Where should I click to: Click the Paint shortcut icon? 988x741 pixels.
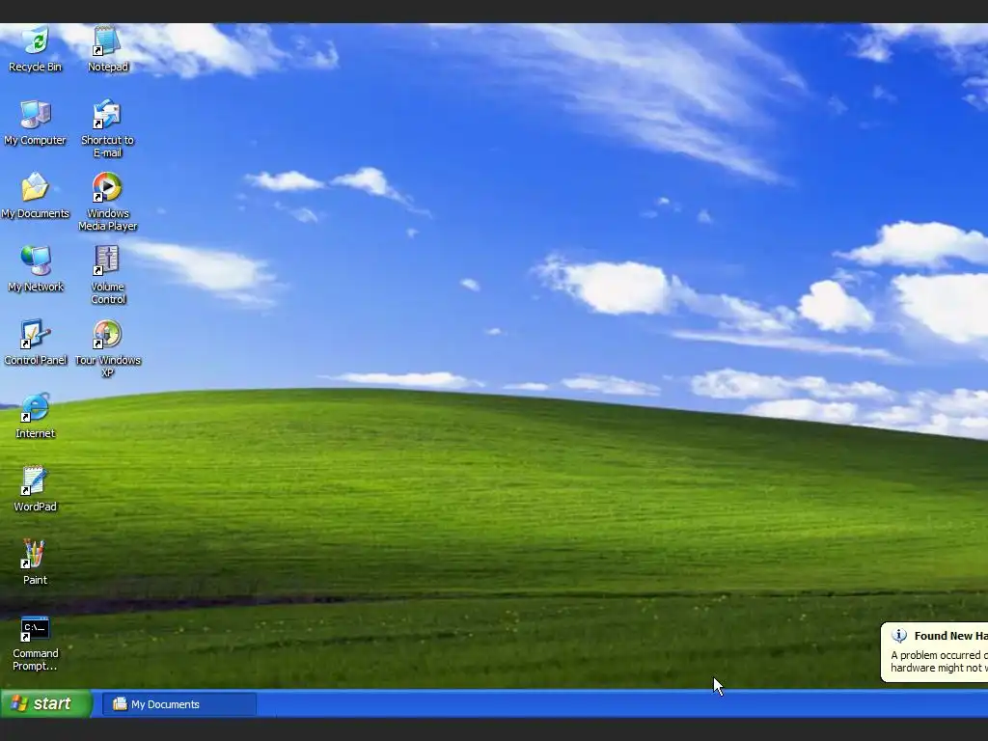[x=36, y=554]
